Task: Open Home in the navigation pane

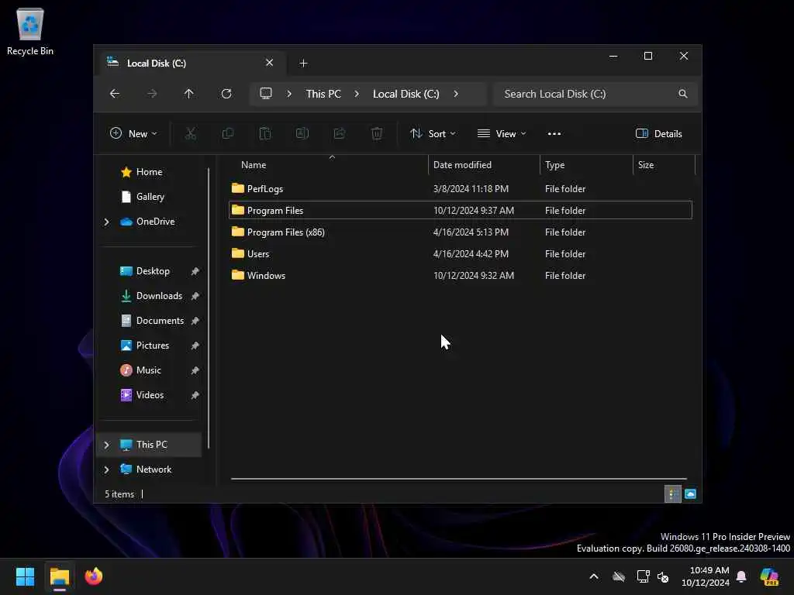Action: [149, 172]
